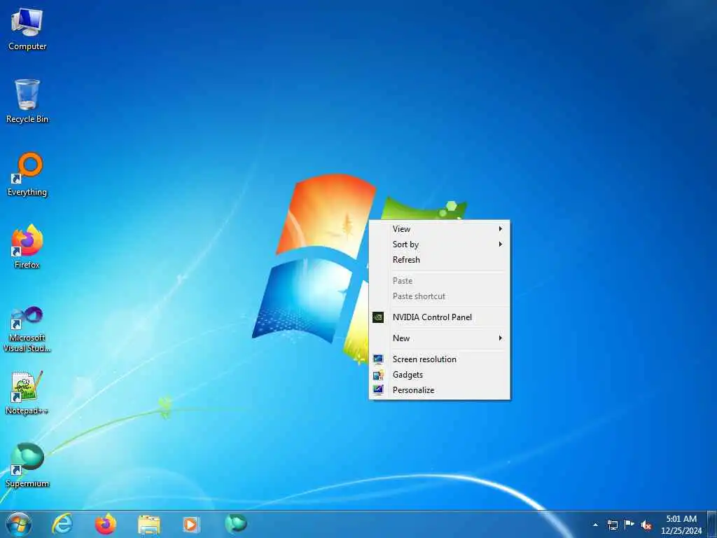Launch Internet Explorer from the taskbar
Viewport: 717px width, 538px height.
pyautogui.click(x=62, y=524)
